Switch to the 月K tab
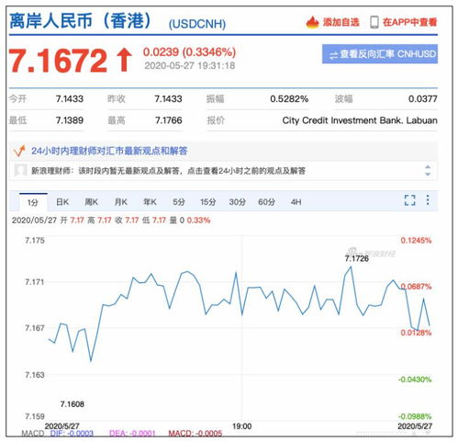Image resolution: width=458 pixels, height=442 pixels. pos(120,202)
